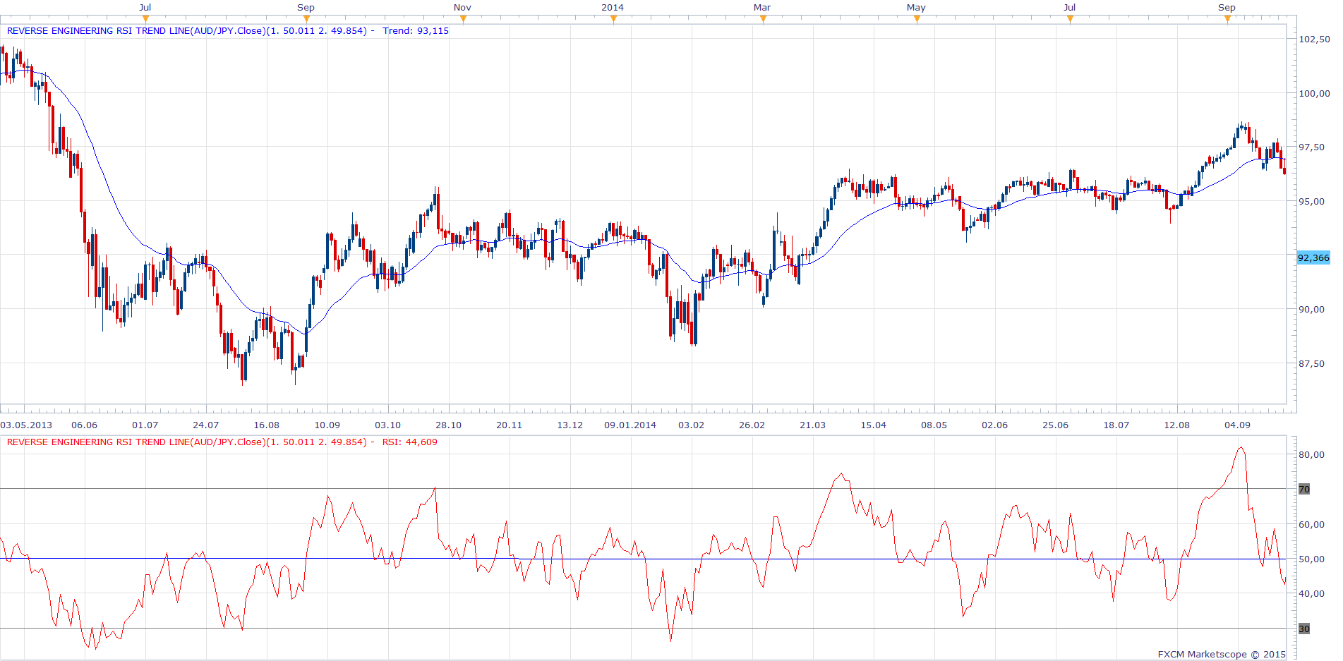Click the 97,50 price axis label

[x=1312, y=147]
